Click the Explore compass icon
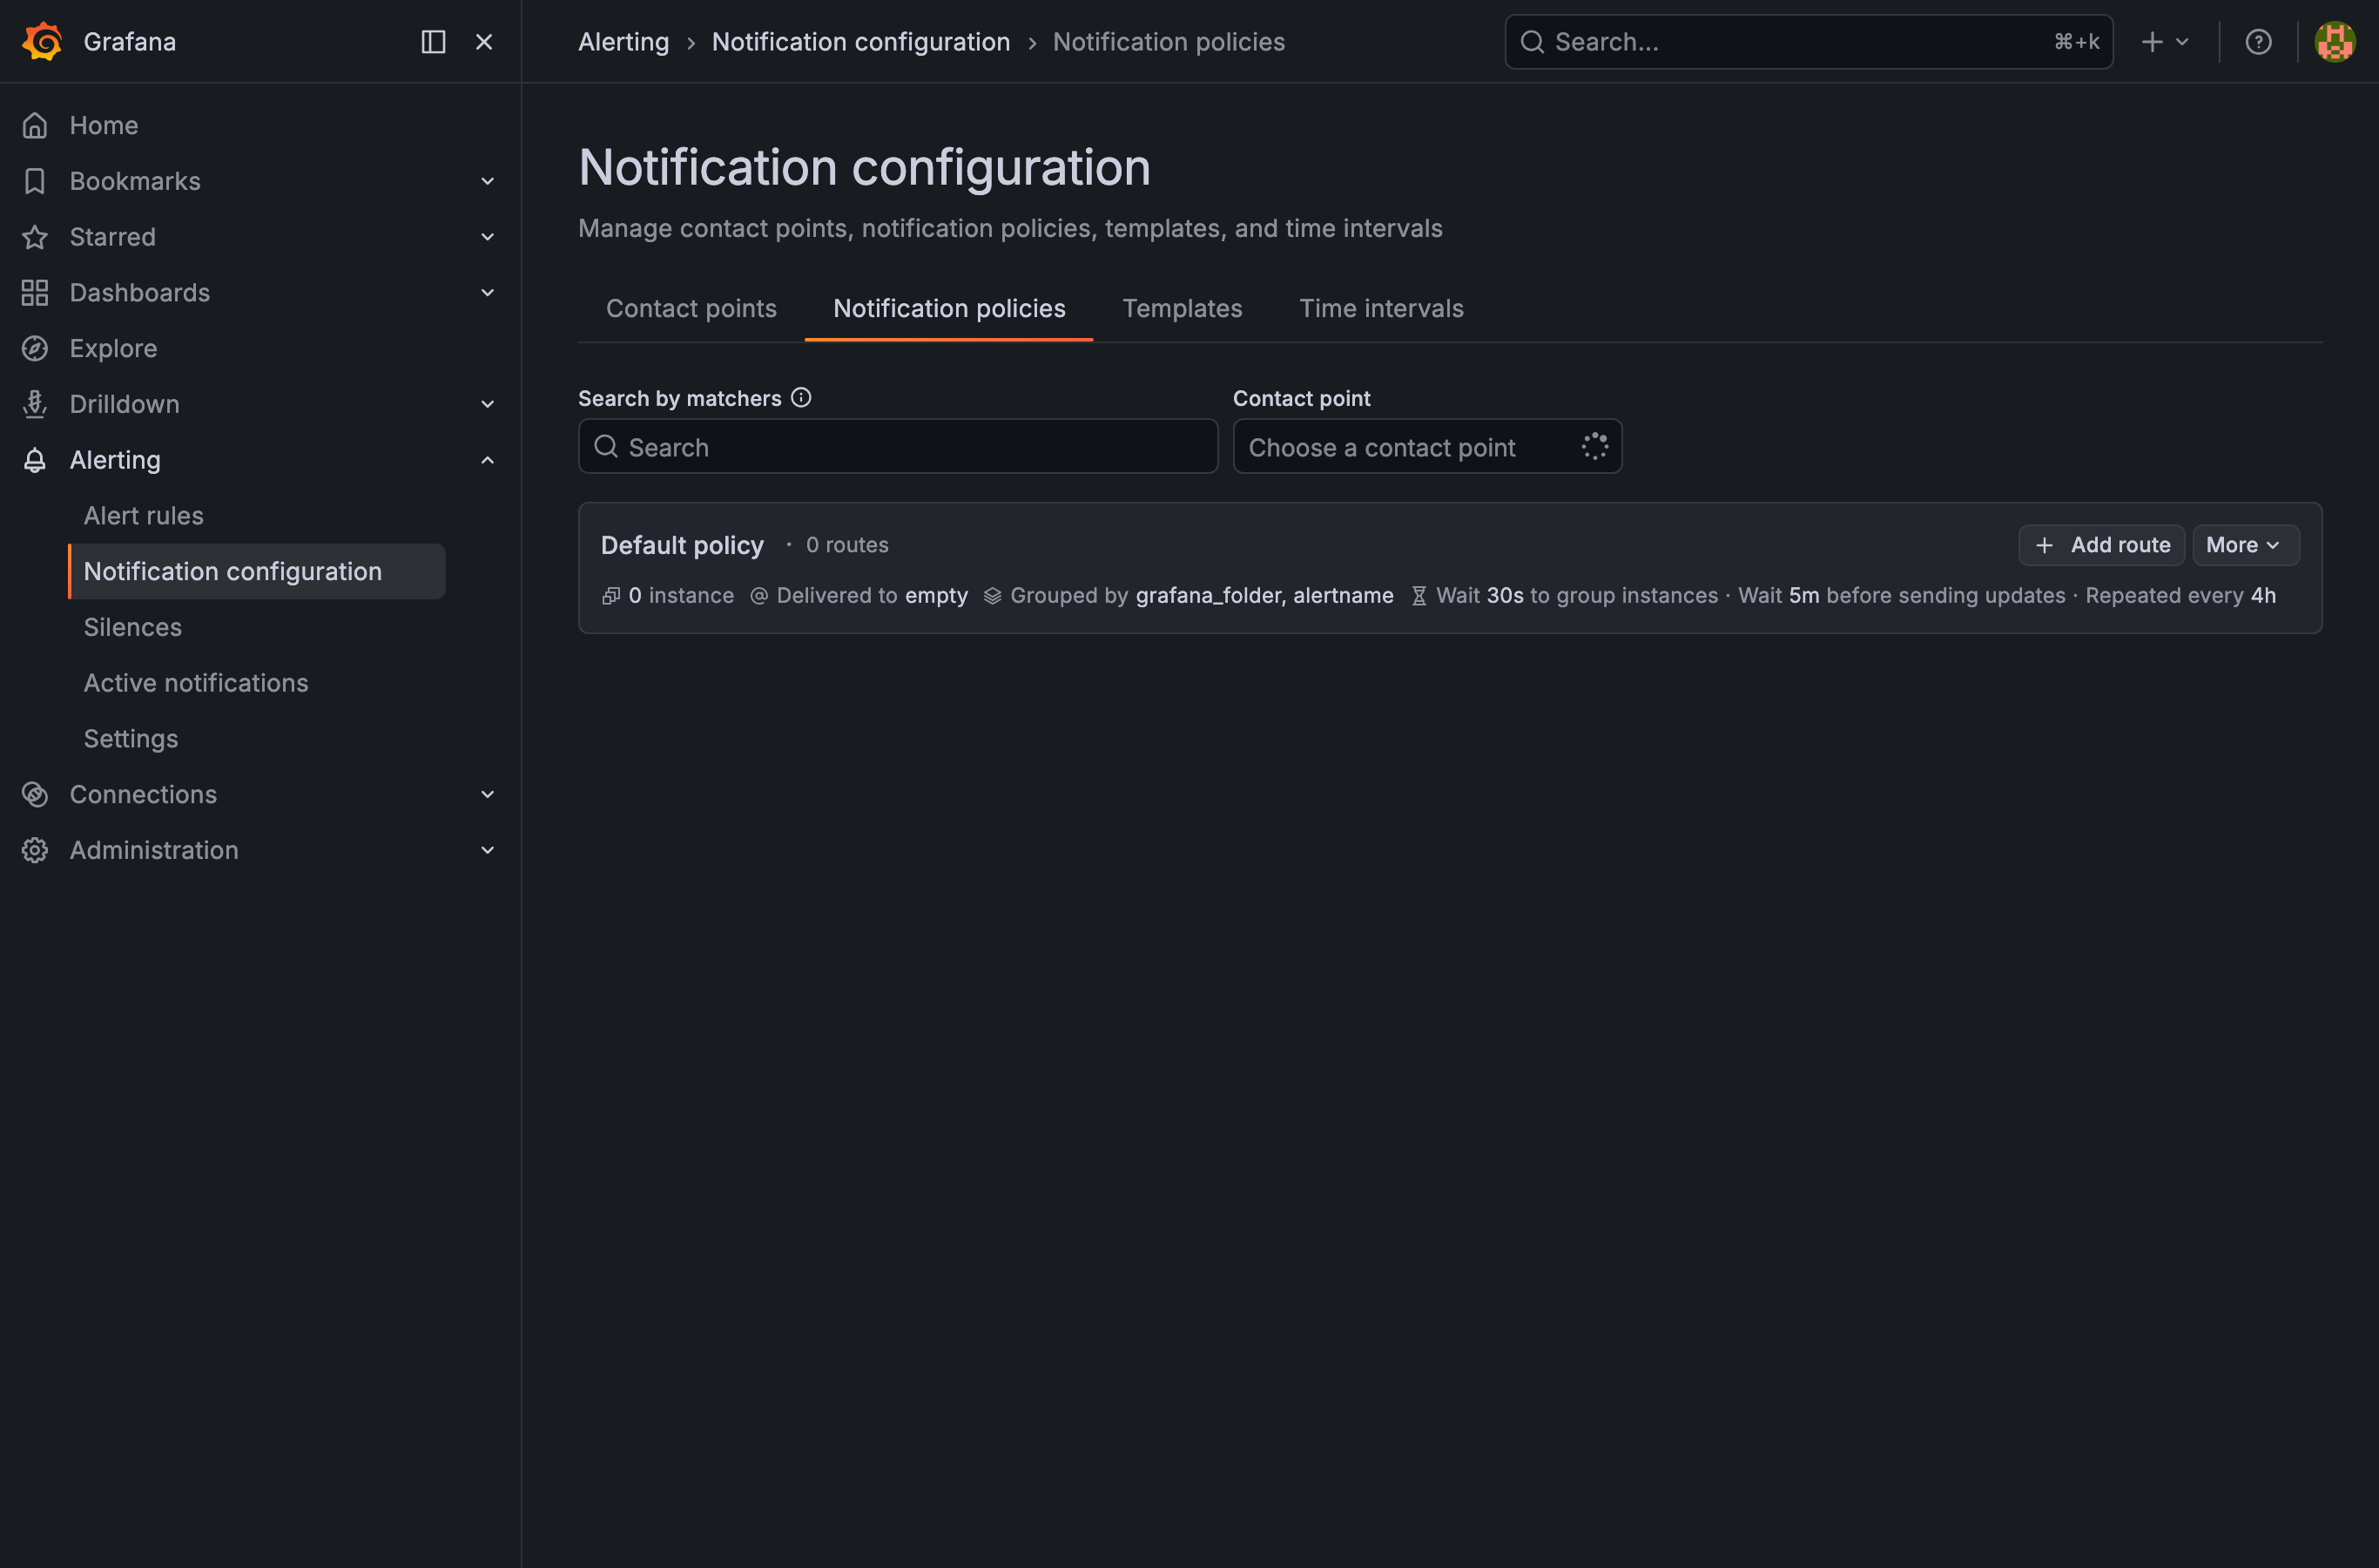 [x=35, y=348]
